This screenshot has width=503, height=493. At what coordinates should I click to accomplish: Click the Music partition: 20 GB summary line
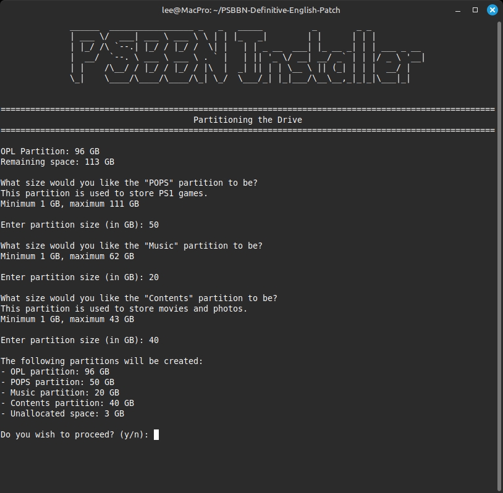coord(60,392)
